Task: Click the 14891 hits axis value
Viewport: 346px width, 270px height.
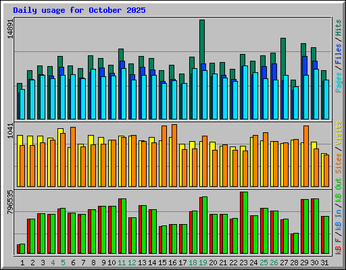Action: pyautogui.click(x=10, y=29)
